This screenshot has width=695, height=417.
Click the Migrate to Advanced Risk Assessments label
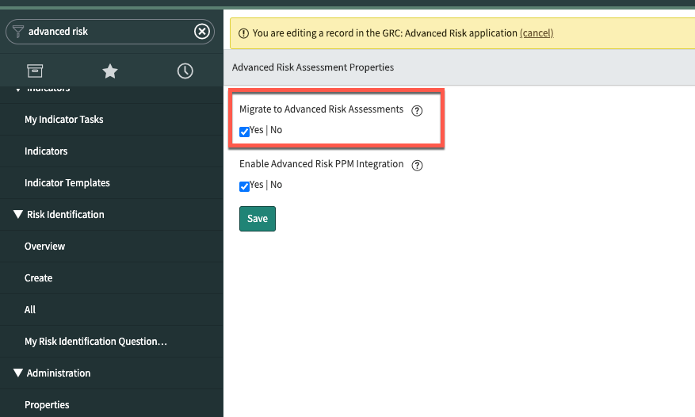322,109
